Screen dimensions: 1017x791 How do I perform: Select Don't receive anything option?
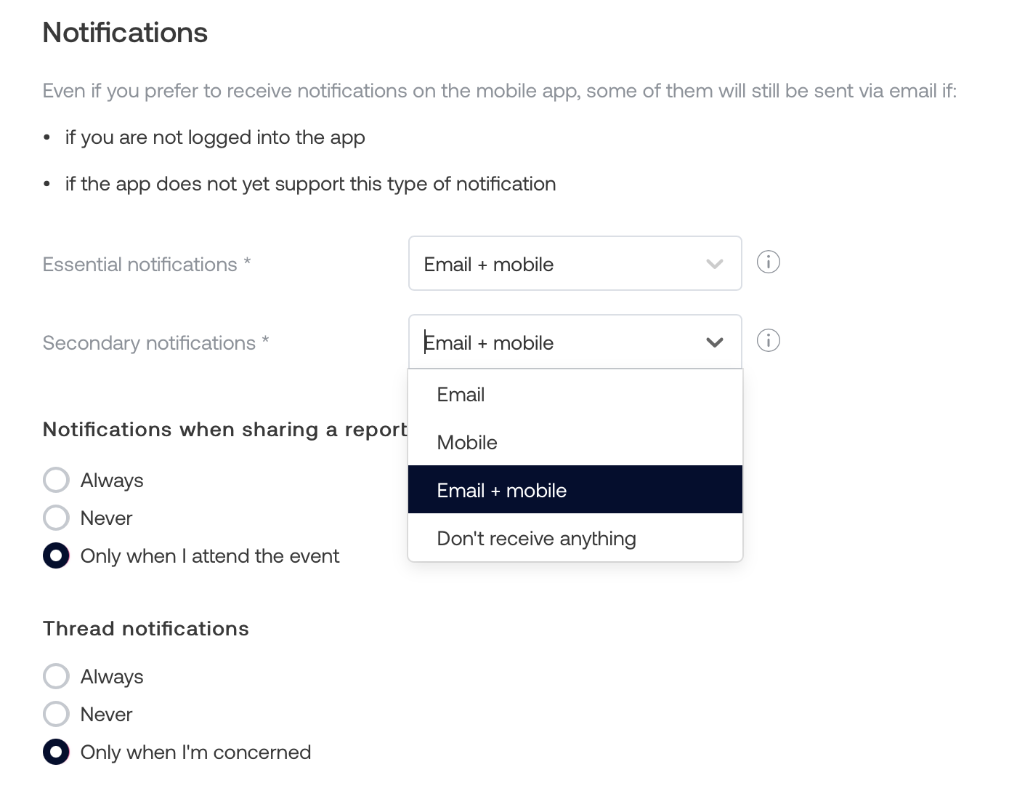[536, 539]
